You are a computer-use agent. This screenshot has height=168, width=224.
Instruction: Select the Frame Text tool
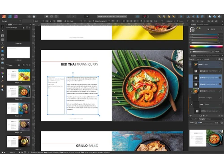tap(2, 35)
